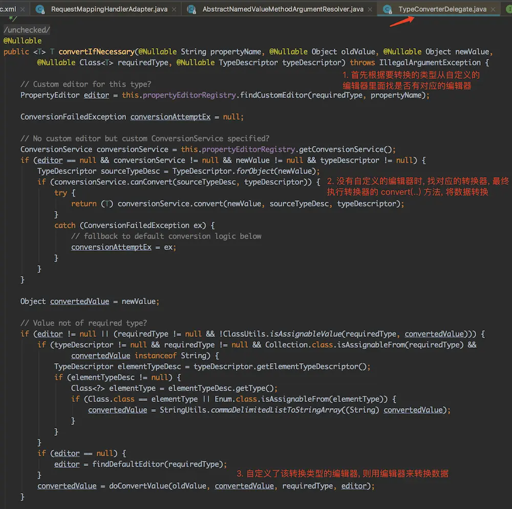Switch to the RequestMappingHandlerAdapter.java tab
The width and height of the screenshot is (512, 509).
coord(108,9)
